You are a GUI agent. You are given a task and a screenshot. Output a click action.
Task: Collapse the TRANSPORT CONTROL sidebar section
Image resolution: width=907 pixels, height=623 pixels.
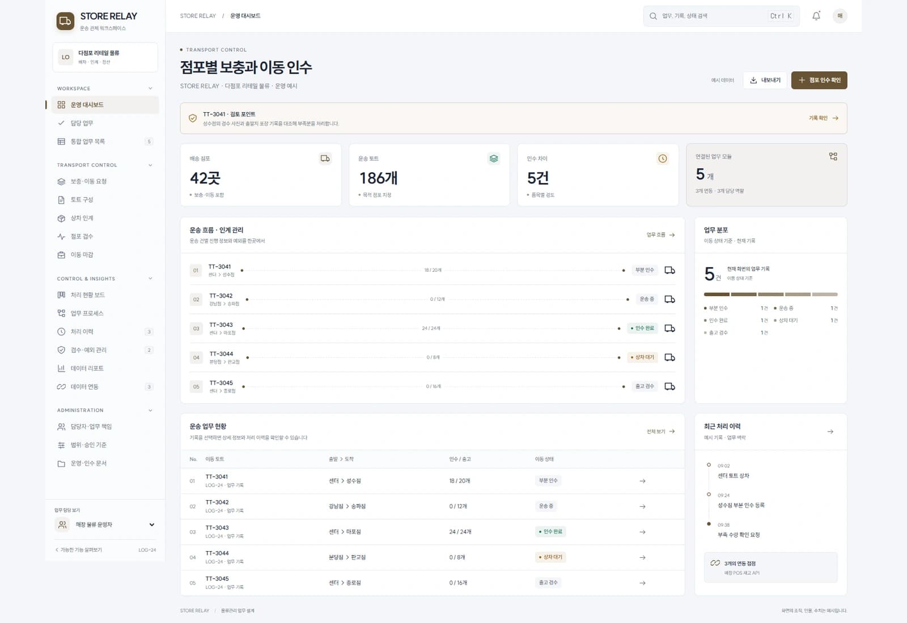(x=150, y=165)
